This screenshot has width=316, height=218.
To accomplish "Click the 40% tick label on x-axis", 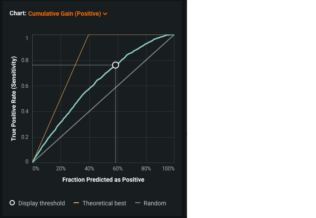I will tap(89, 169).
